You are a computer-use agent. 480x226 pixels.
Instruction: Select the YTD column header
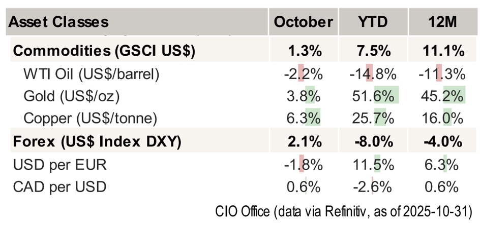click(372, 22)
